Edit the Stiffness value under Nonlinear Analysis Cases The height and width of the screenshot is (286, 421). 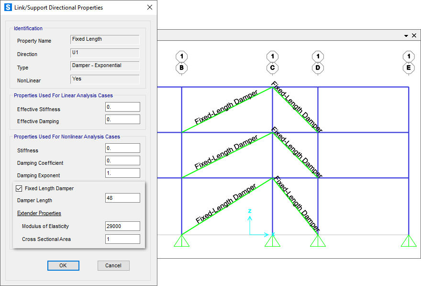[x=122, y=148]
